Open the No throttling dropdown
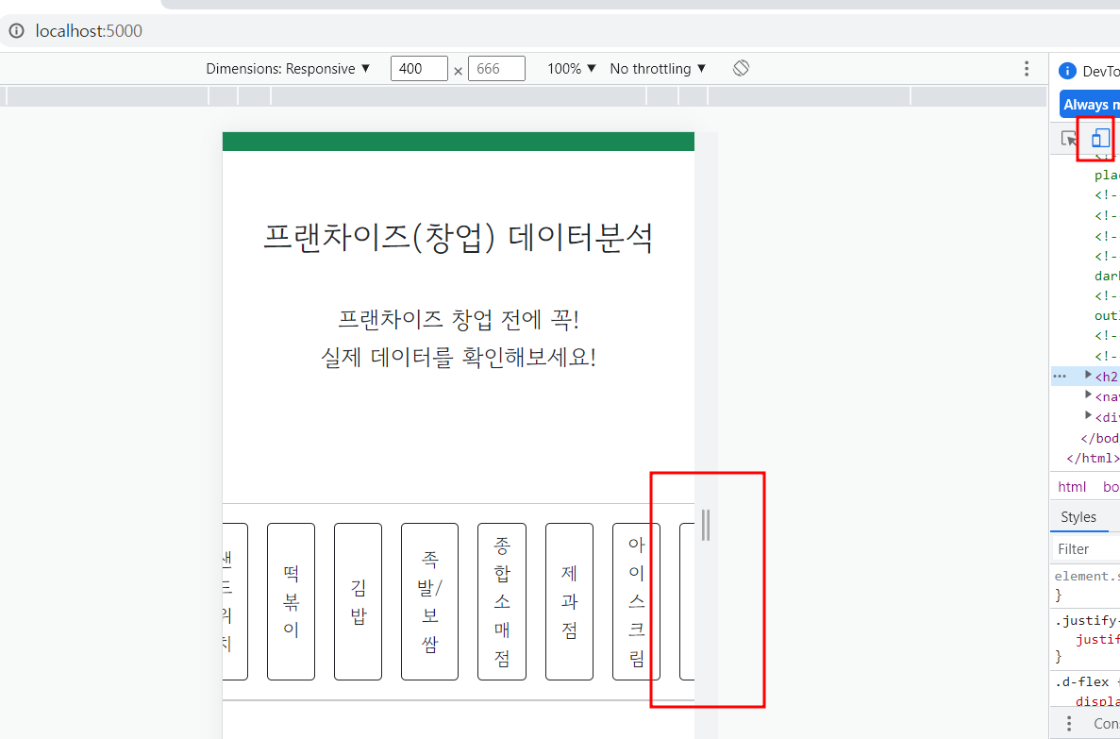The width and height of the screenshot is (1120, 739). point(658,69)
